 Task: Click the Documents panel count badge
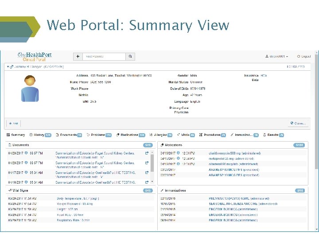[x=148, y=145]
